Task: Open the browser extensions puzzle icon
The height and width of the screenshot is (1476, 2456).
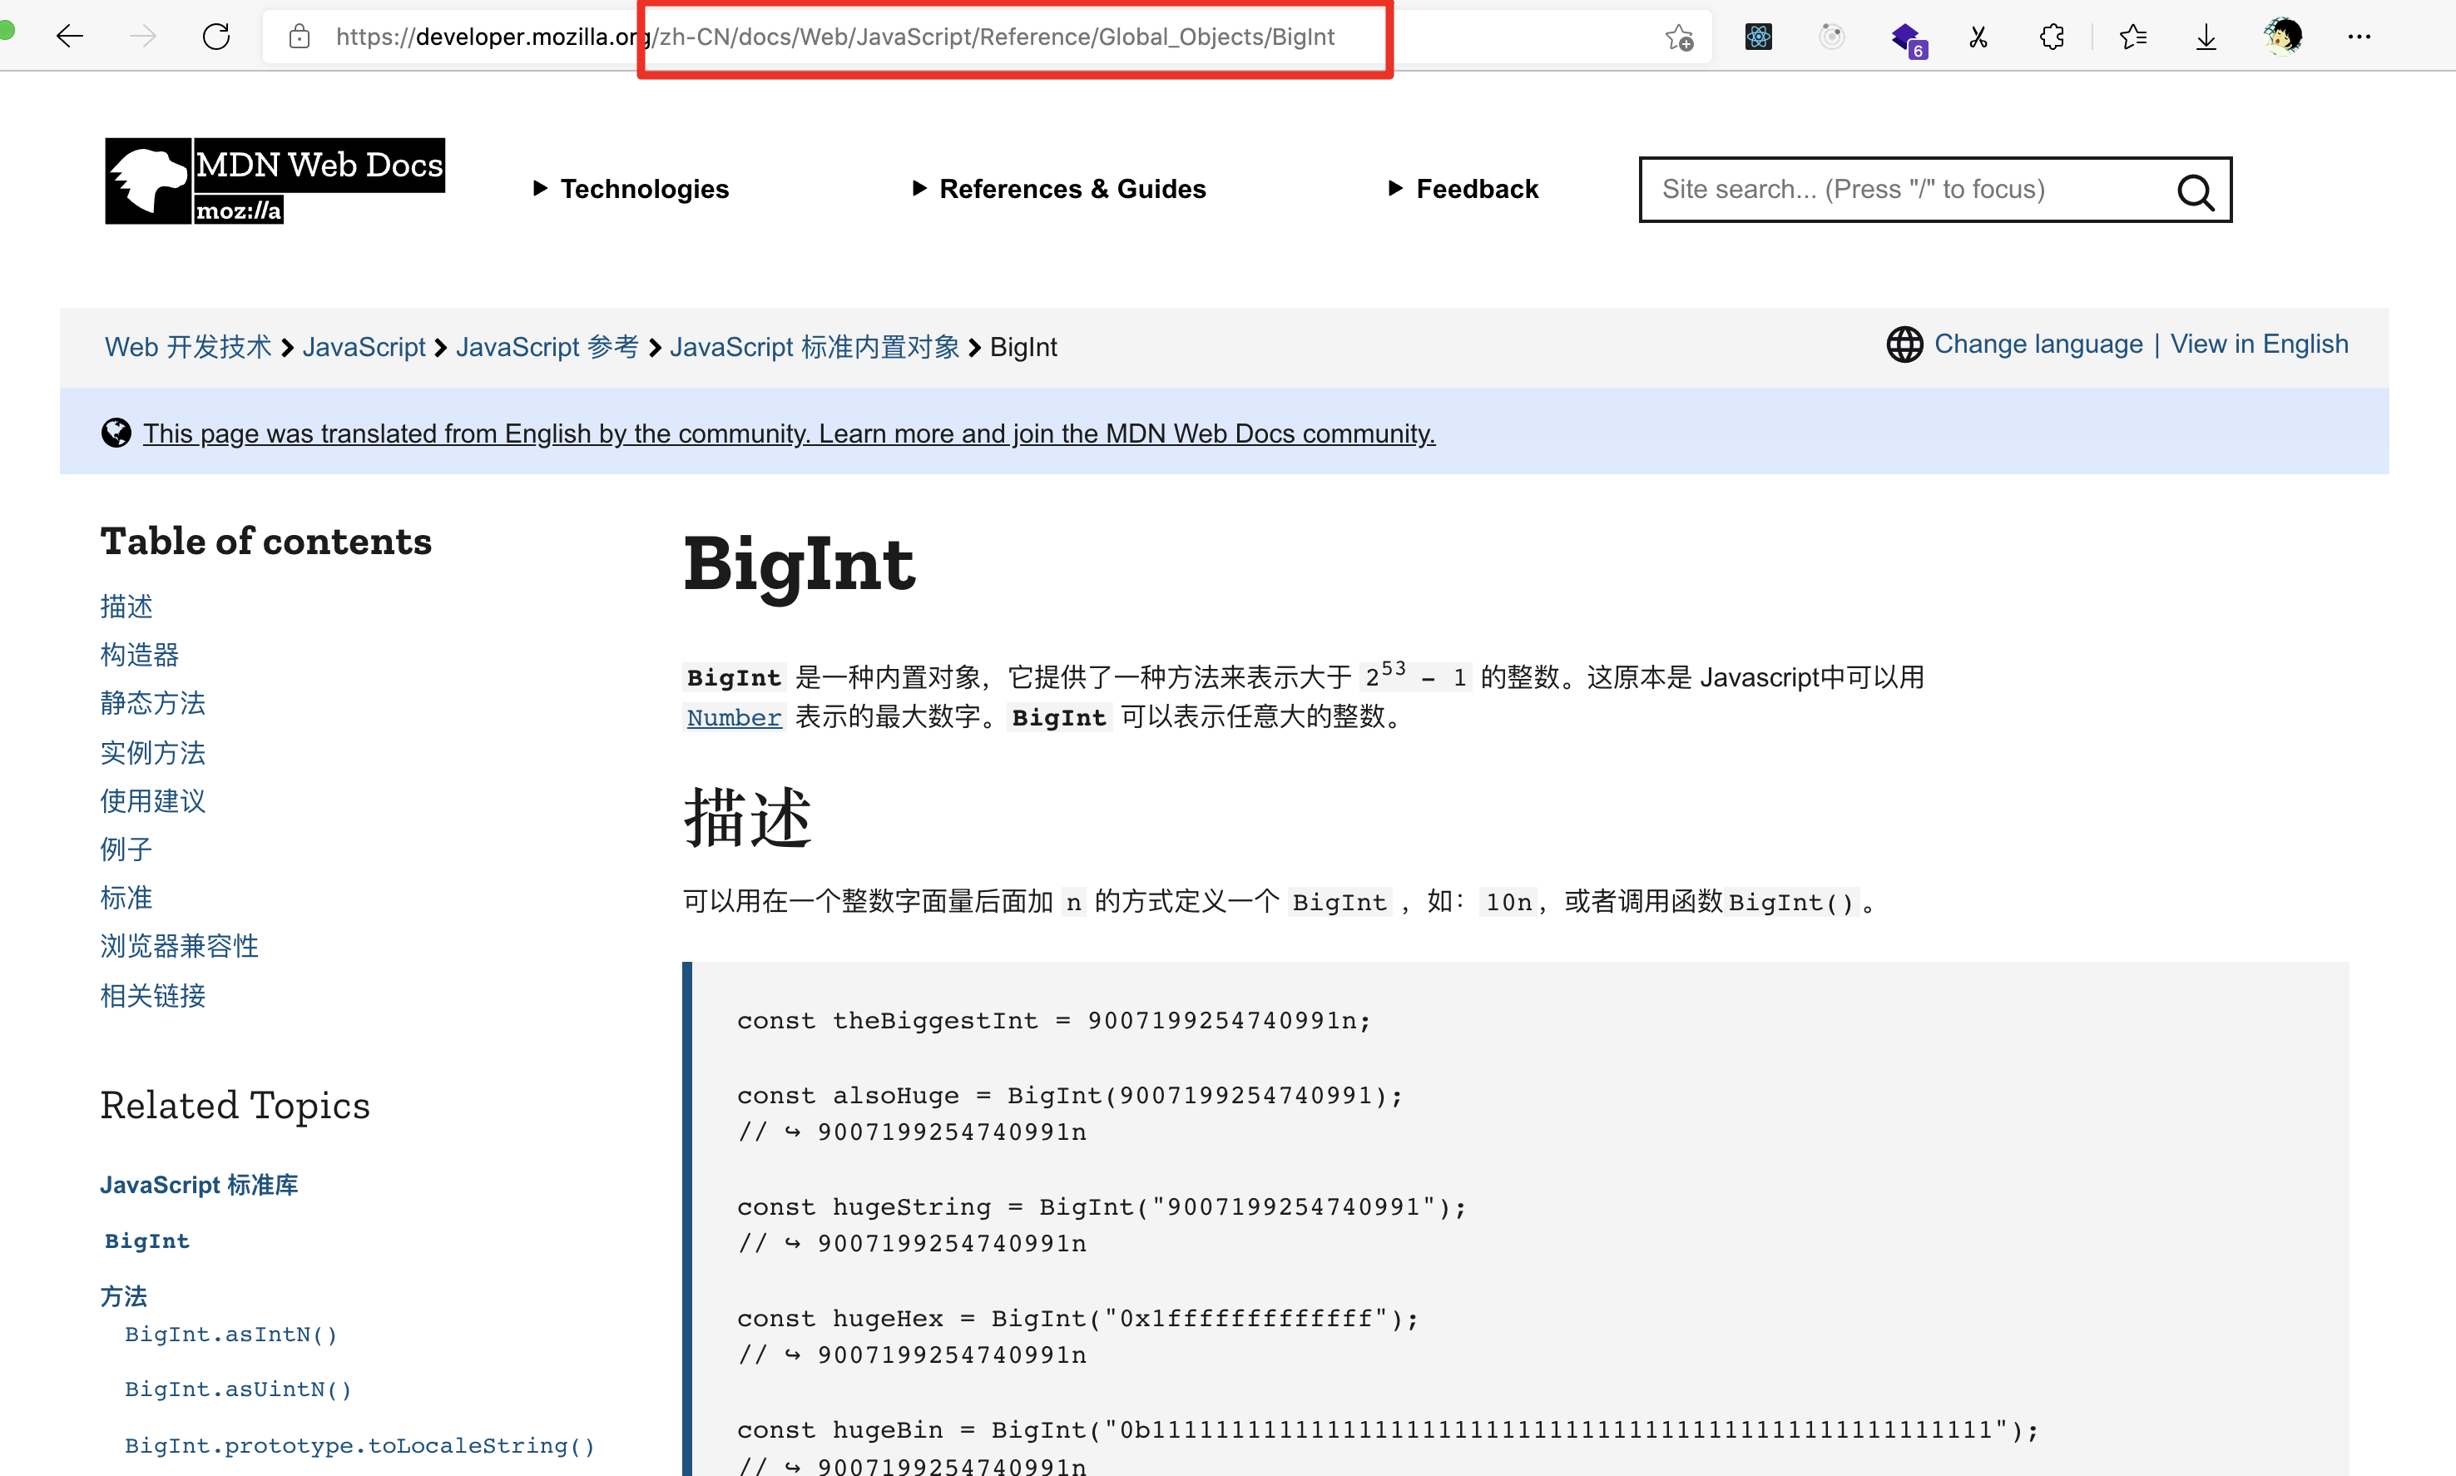Action: pos(2052,37)
